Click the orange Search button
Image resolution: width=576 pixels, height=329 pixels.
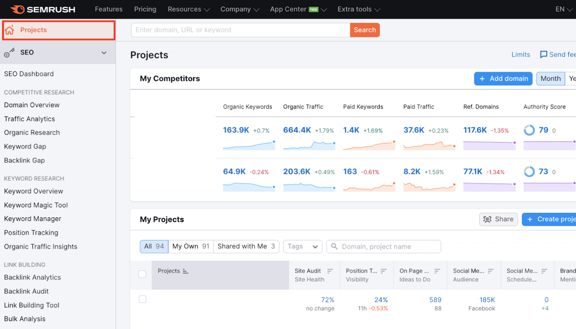[x=365, y=30]
